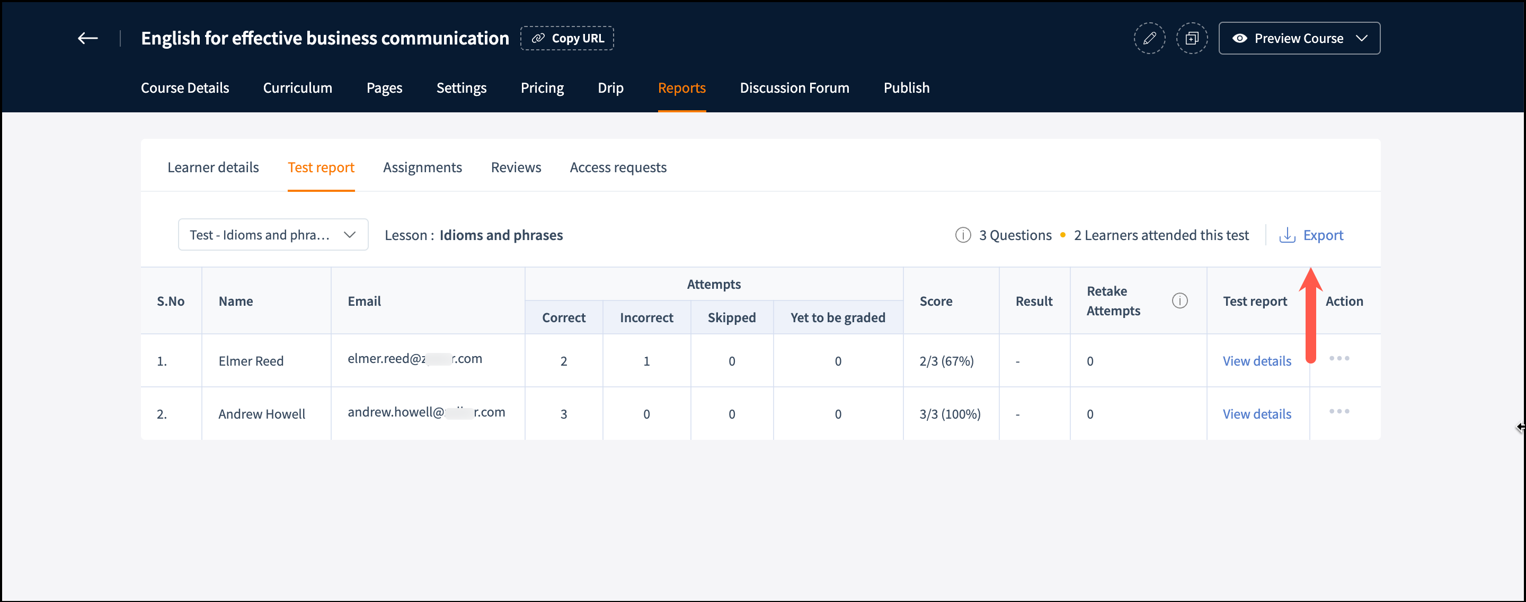Click the Export download icon
Screen dimensions: 1526x602
tap(1287, 235)
